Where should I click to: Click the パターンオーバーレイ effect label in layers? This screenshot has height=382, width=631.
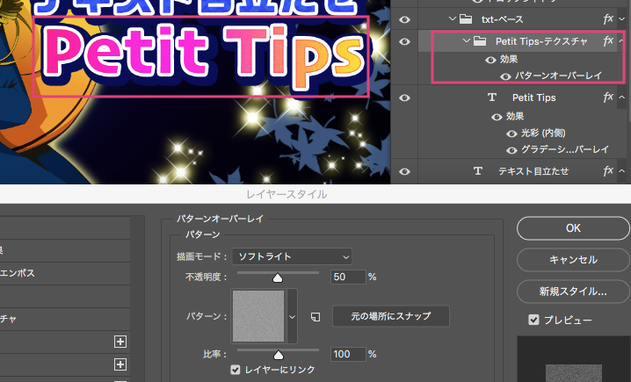(x=559, y=76)
